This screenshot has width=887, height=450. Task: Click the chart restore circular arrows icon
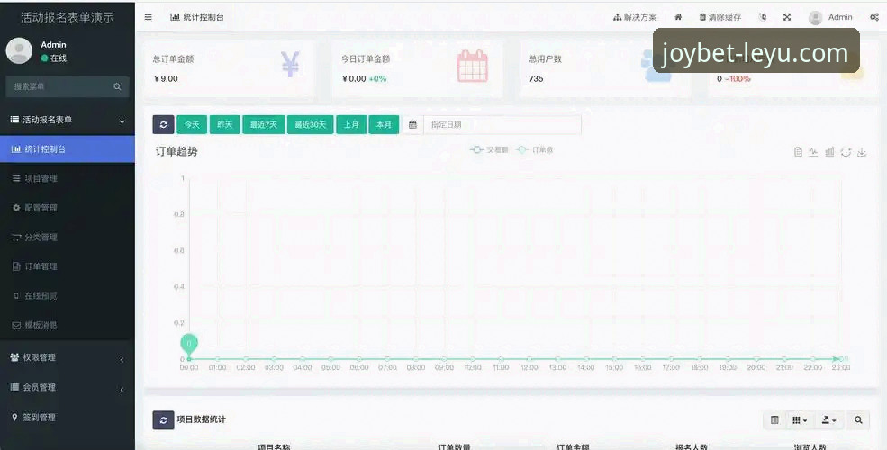846,152
